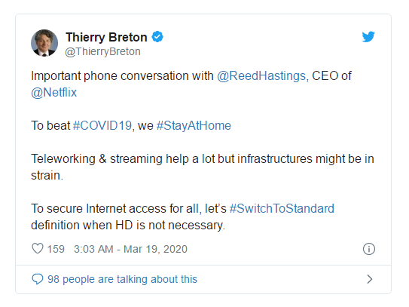The image size is (409, 307).
Task: Expand the conversation with the chevron arrow
Action: pyautogui.click(x=369, y=279)
